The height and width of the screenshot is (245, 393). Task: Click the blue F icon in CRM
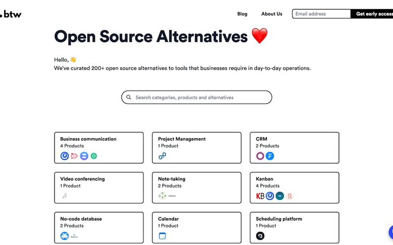(x=270, y=156)
